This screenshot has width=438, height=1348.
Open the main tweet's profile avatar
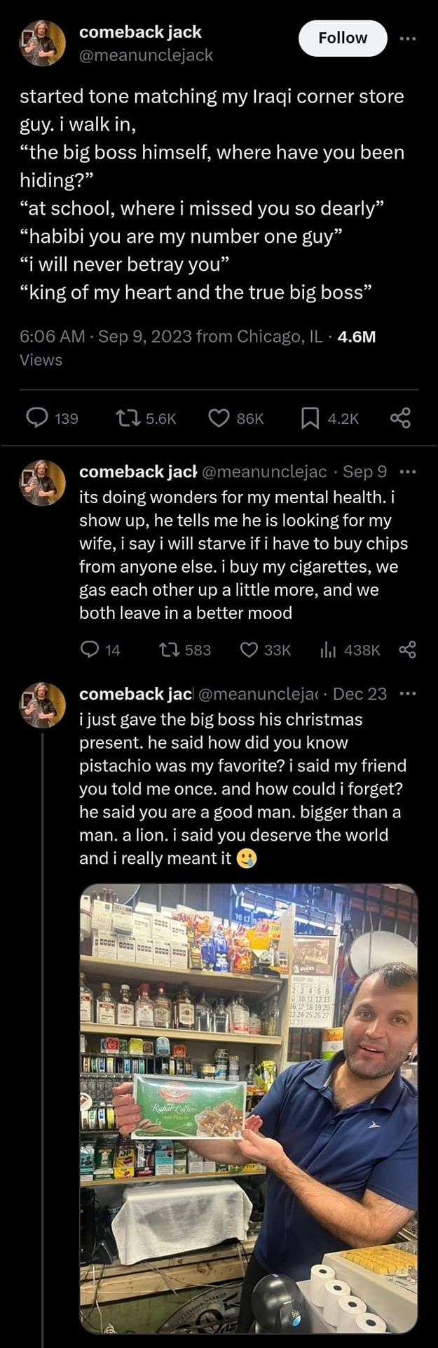[43, 44]
